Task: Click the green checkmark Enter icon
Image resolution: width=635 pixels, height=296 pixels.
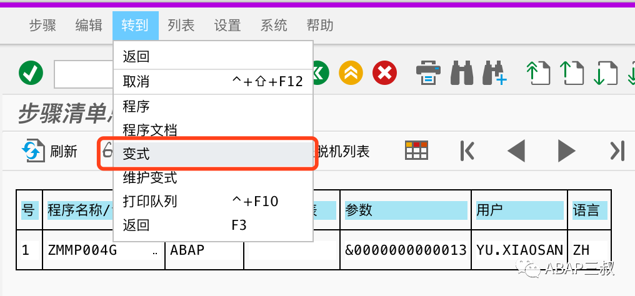Action: (31, 73)
